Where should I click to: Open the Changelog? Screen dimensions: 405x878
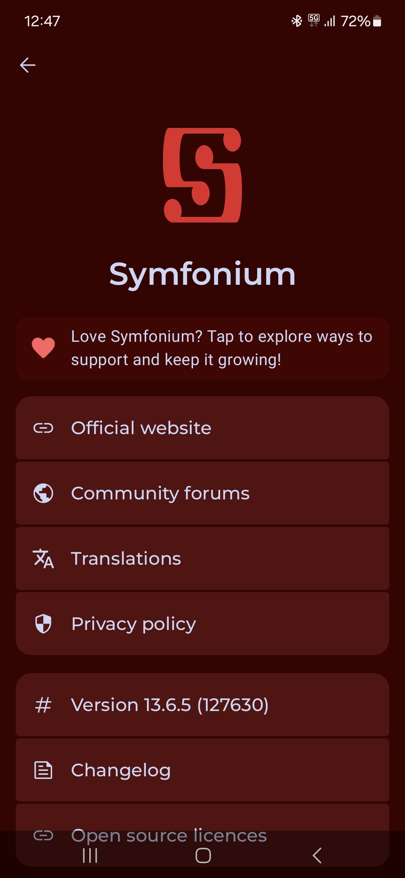coord(202,770)
